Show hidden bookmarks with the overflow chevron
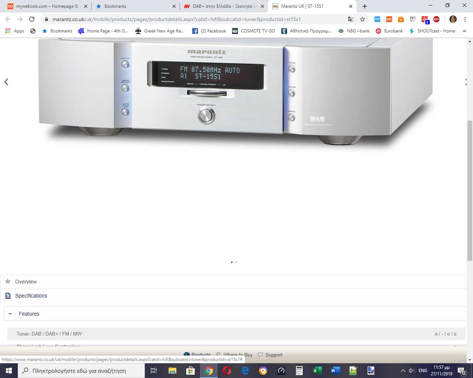Image resolution: width=473 pixels, height=378 pixels. (465, 31)
